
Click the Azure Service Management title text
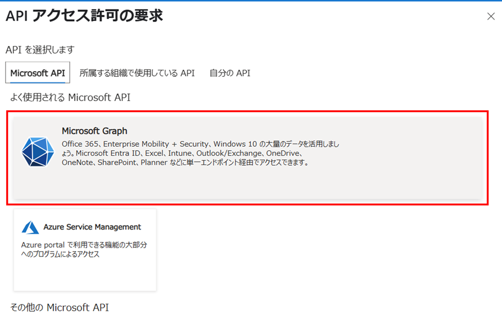(x=92, y=227)
